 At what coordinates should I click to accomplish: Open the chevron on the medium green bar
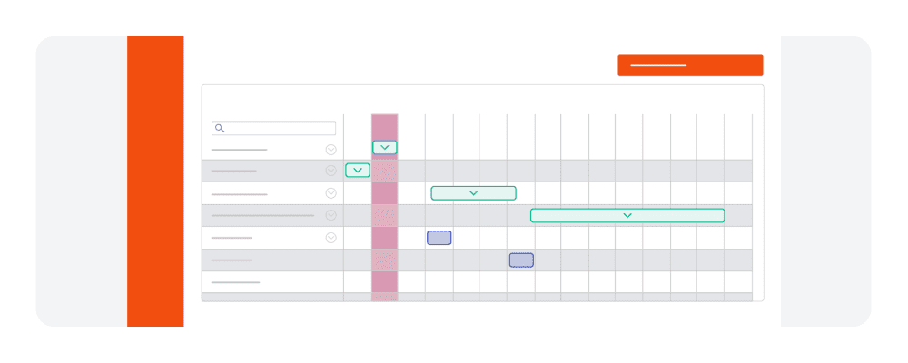(473, 193)
